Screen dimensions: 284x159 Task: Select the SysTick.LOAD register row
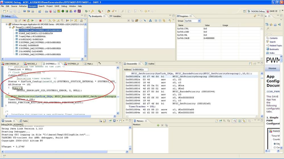point(218,32)
